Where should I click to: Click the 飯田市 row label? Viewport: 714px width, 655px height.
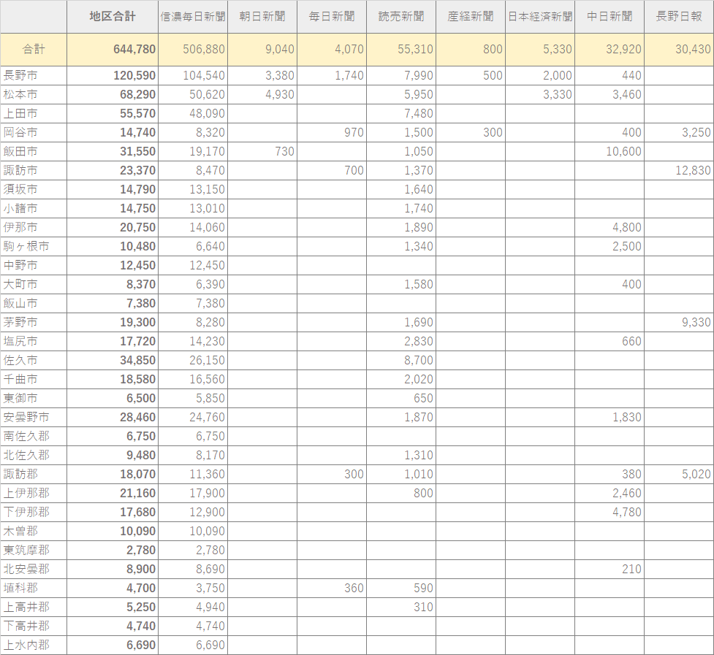coord(34,151)
